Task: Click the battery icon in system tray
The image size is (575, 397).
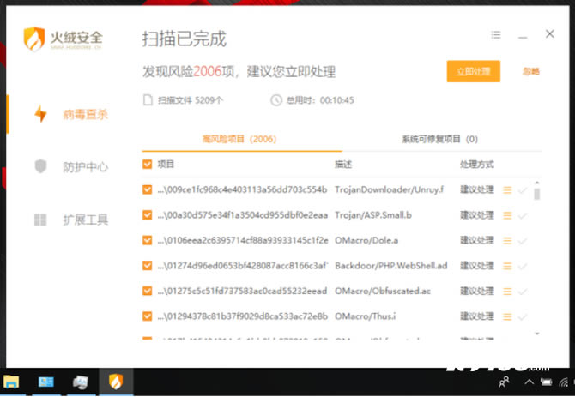Action: pos(547,382)
